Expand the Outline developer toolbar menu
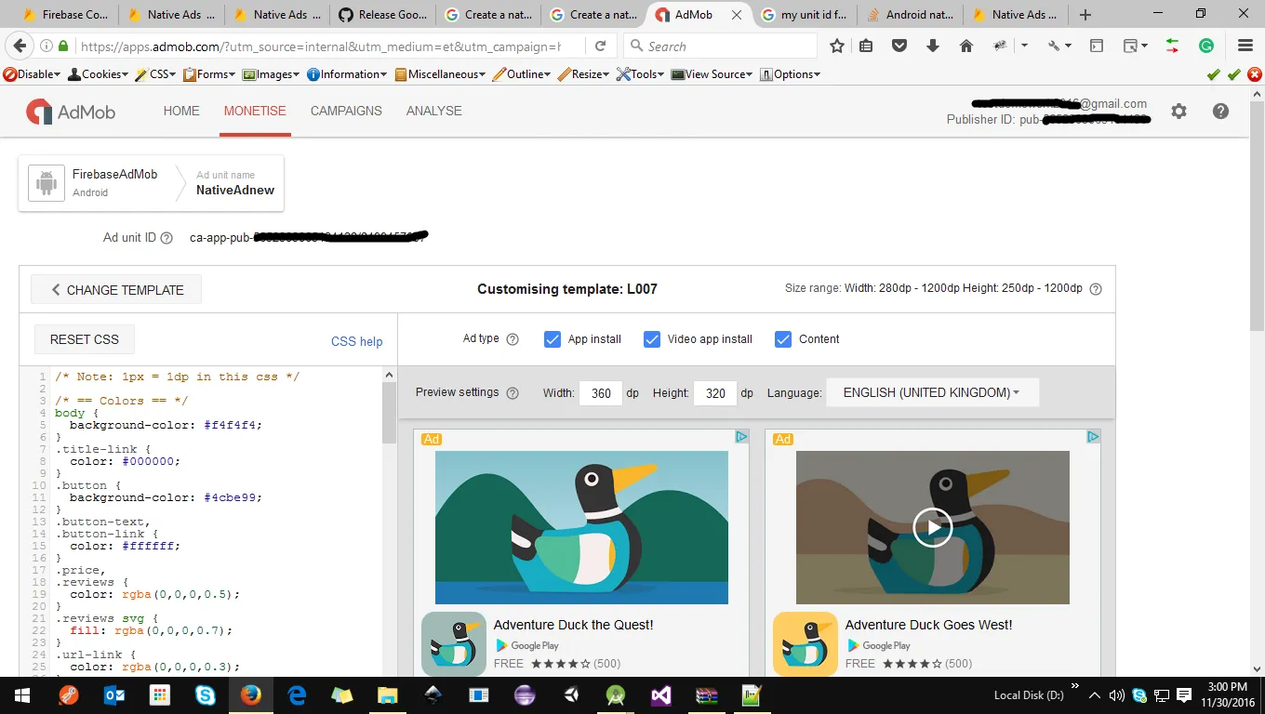Screen dimensions: 1265x714 click(523, 74)
